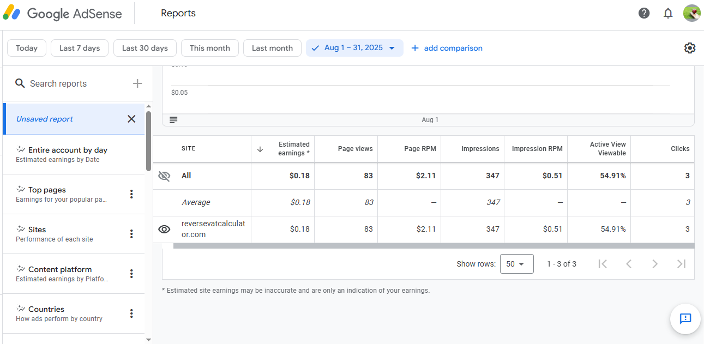Open the notifications bell

coord(668,13)
